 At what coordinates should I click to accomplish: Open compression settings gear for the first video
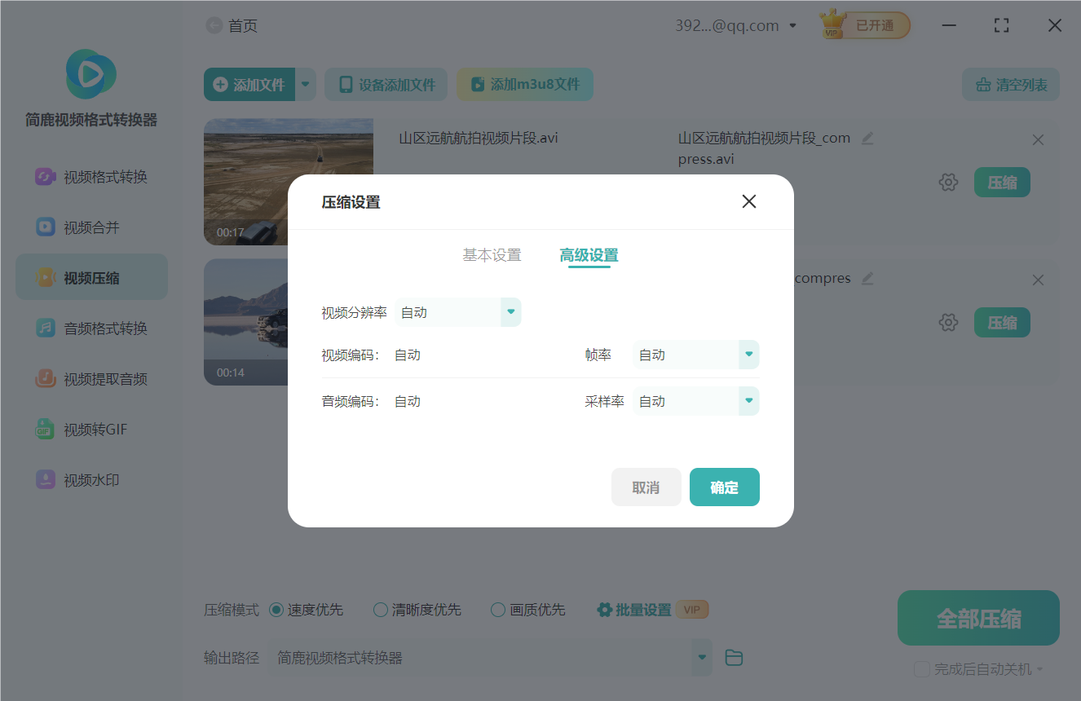[948, 182]
